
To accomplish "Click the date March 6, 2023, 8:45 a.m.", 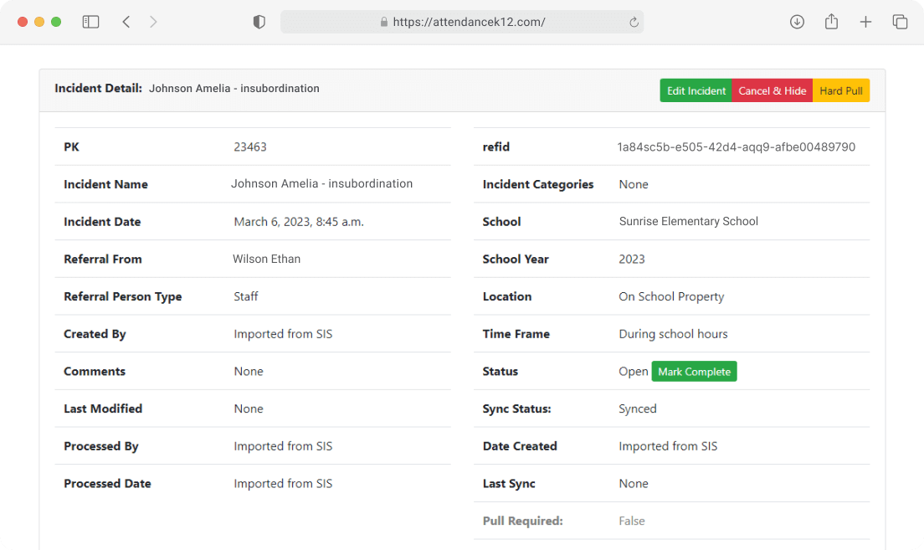I will tap(299, 222).
